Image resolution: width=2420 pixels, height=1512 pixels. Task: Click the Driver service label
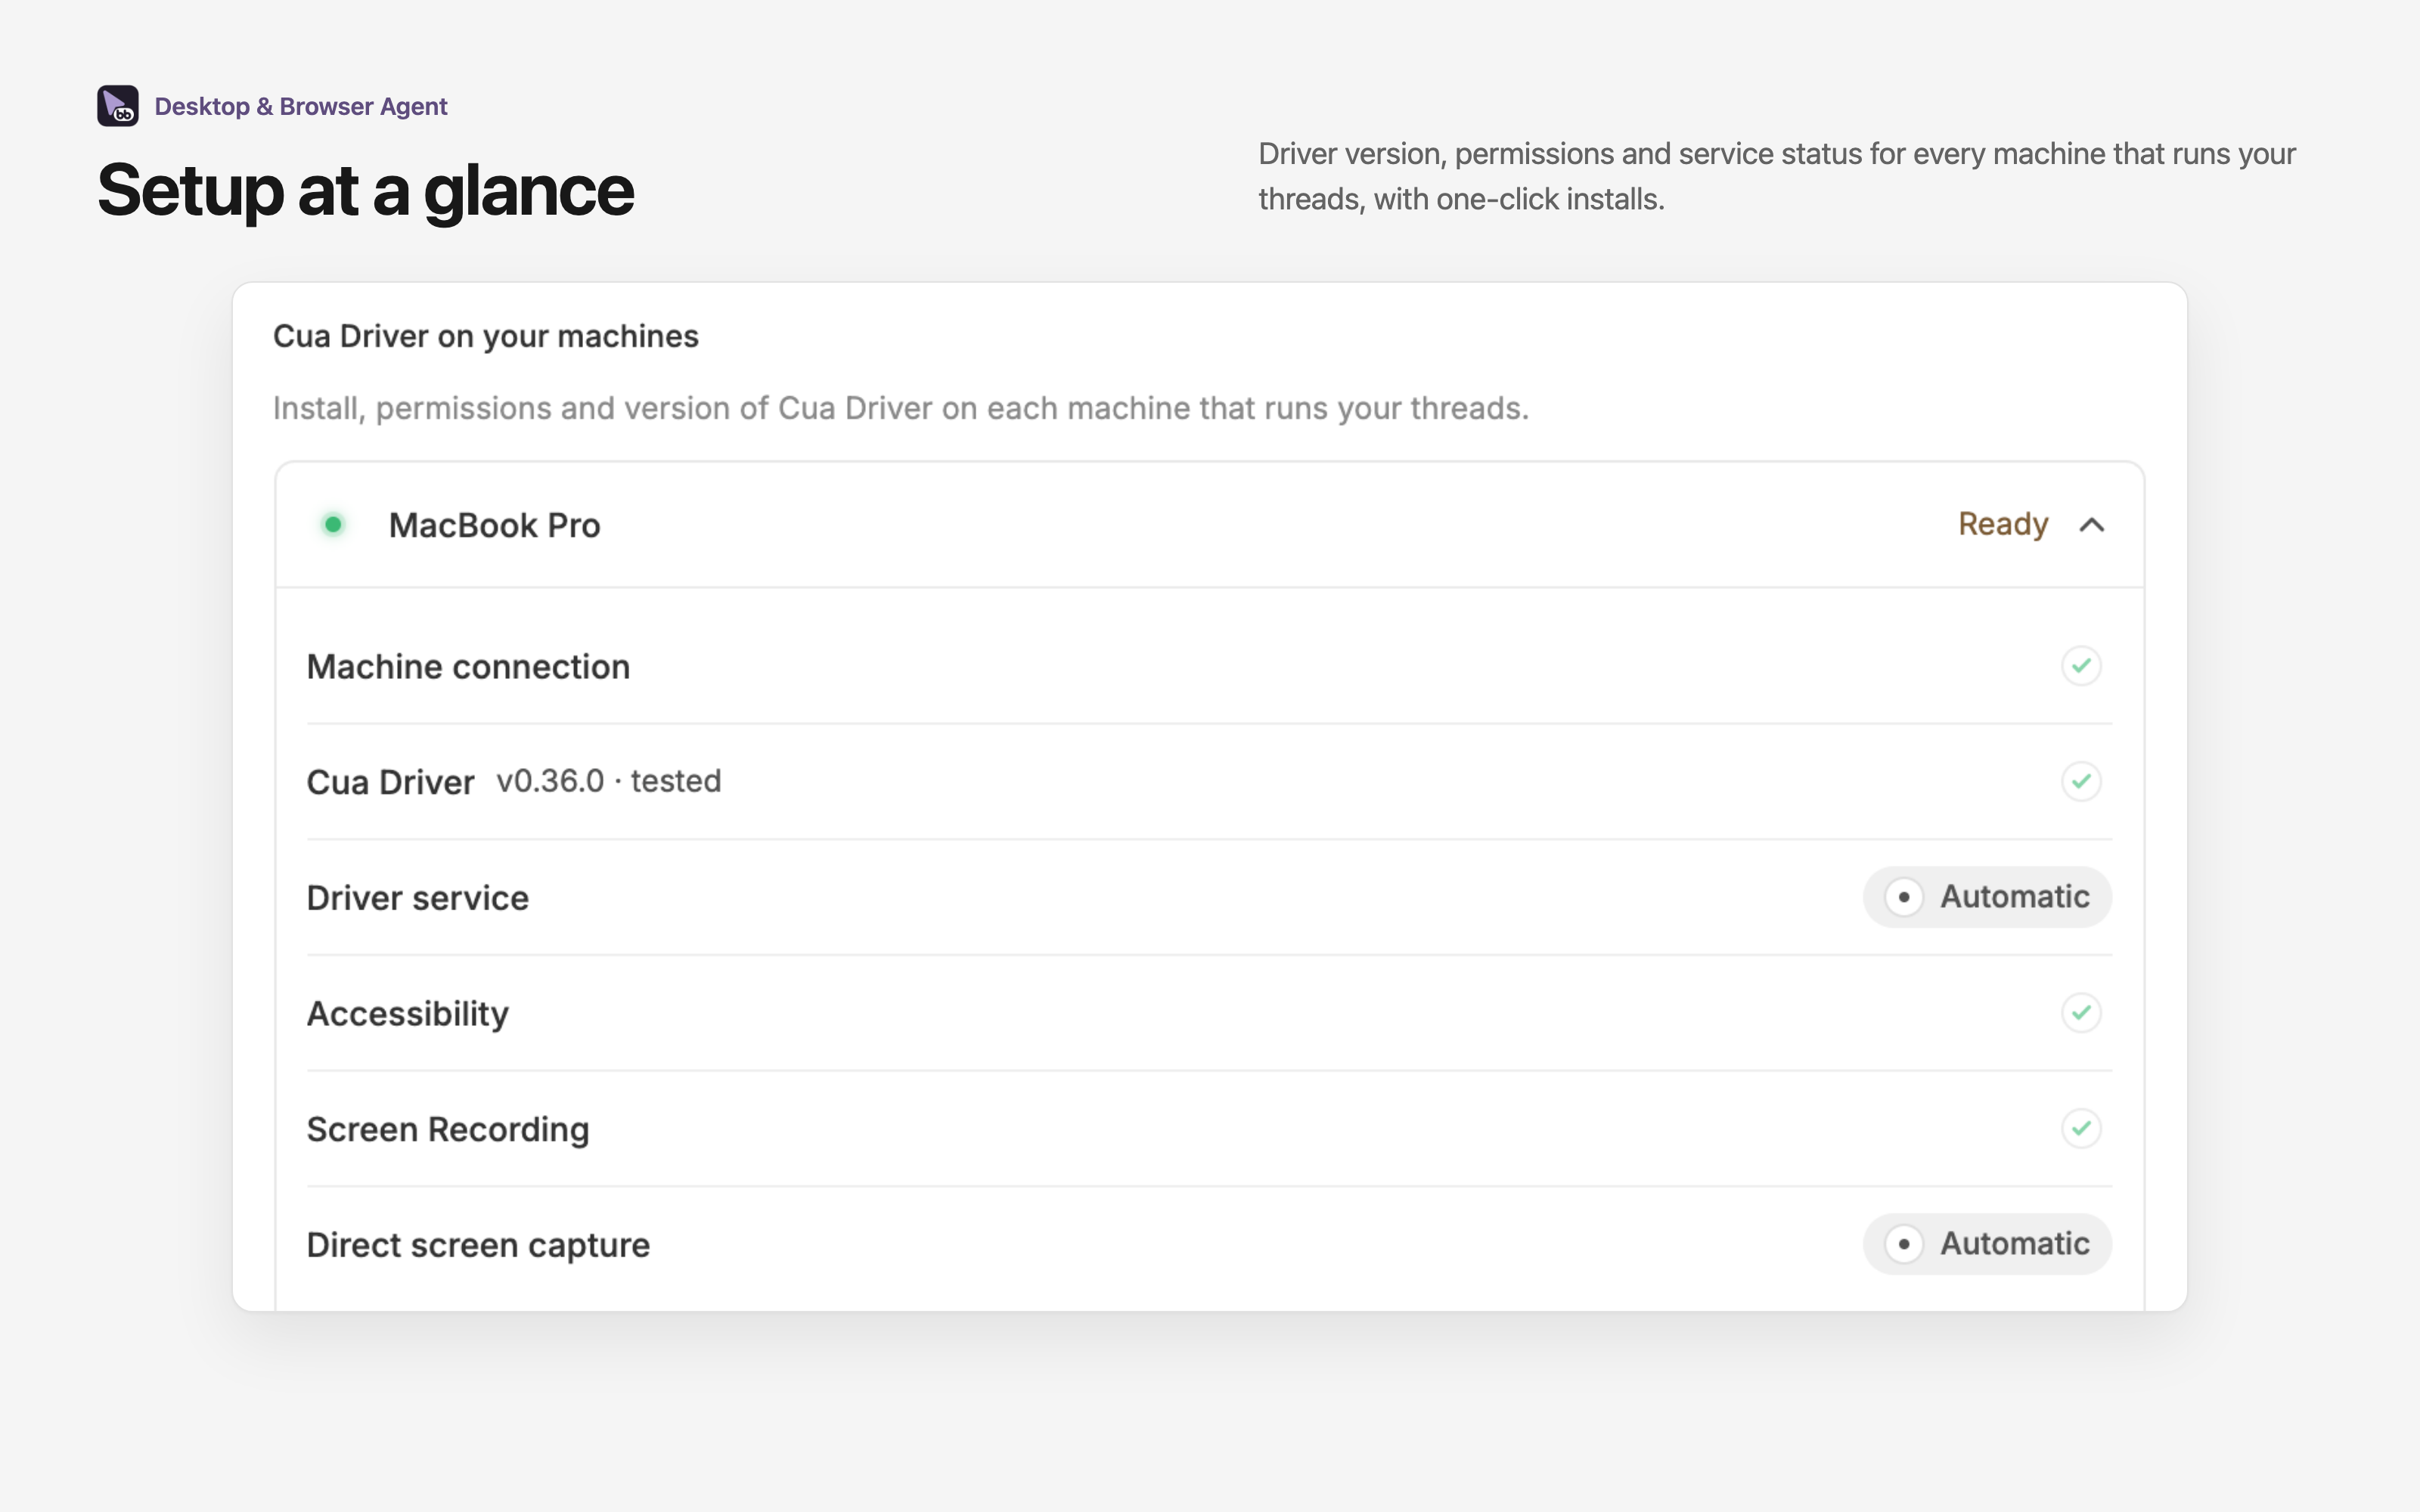(x=418, y=898)
